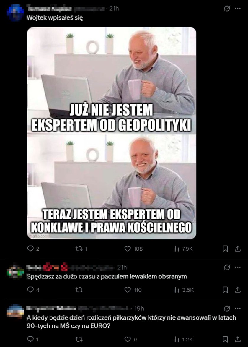Share the main meme post

click(238, 249)
